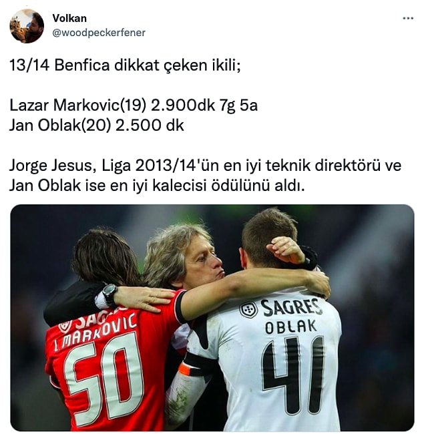The width and height of the screenshot is (424, 434).
Task: Select the Jan Oblak(20) 2.500 dk line
Action: click(x=97, y=126)
